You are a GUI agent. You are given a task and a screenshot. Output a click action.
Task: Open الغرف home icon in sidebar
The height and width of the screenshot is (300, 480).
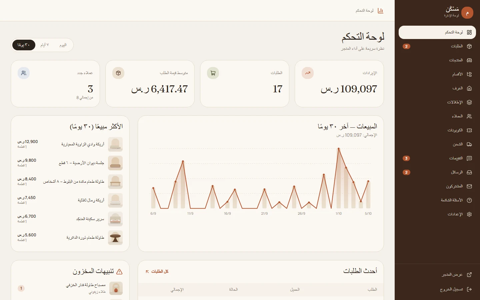469,88
